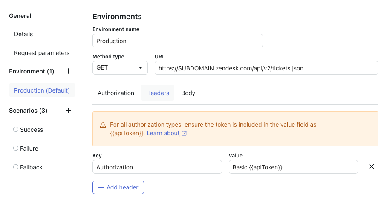
Task: Select the Failure scenario radio button
Action: coord(16,149)
